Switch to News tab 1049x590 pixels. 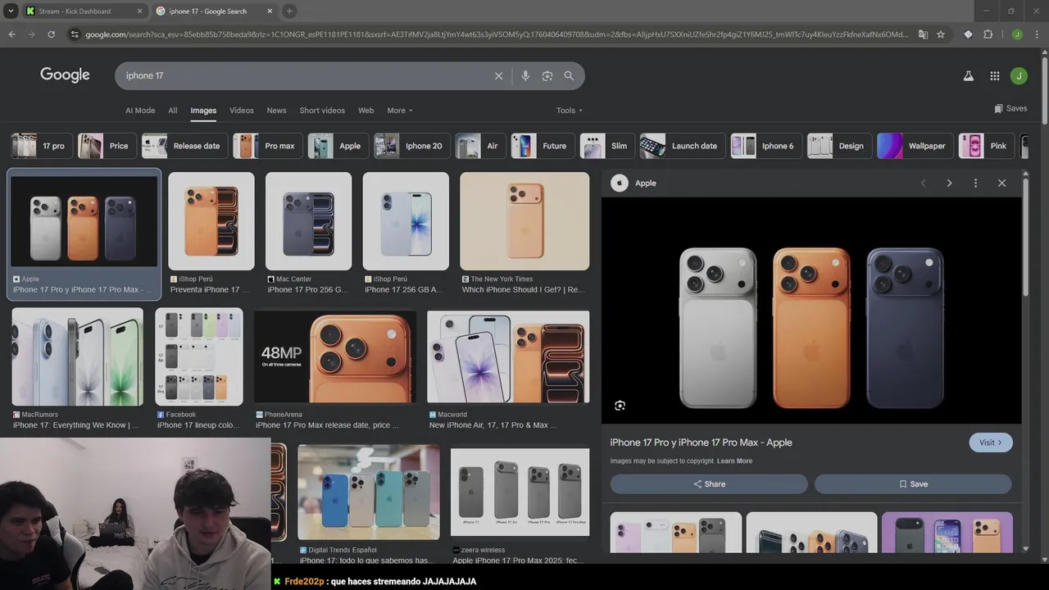coord(277,111)
